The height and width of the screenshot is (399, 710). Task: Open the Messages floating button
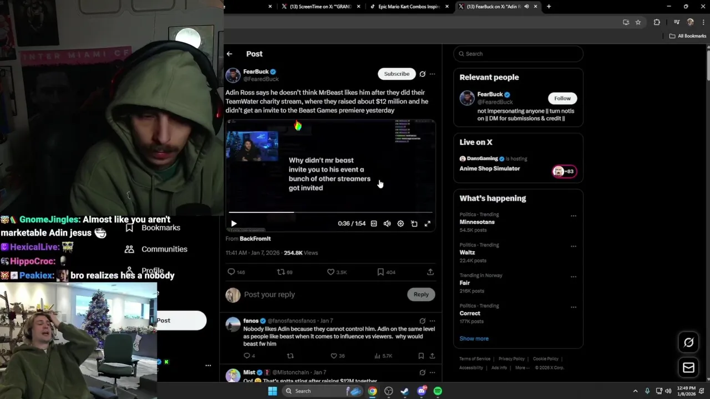(688, 367)
